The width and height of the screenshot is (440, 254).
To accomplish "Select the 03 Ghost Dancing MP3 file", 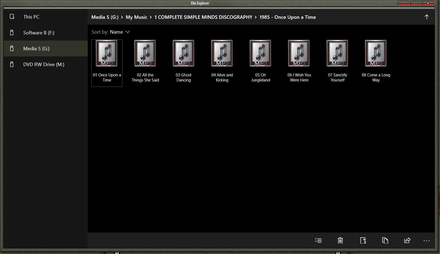I will click(184, 63).
